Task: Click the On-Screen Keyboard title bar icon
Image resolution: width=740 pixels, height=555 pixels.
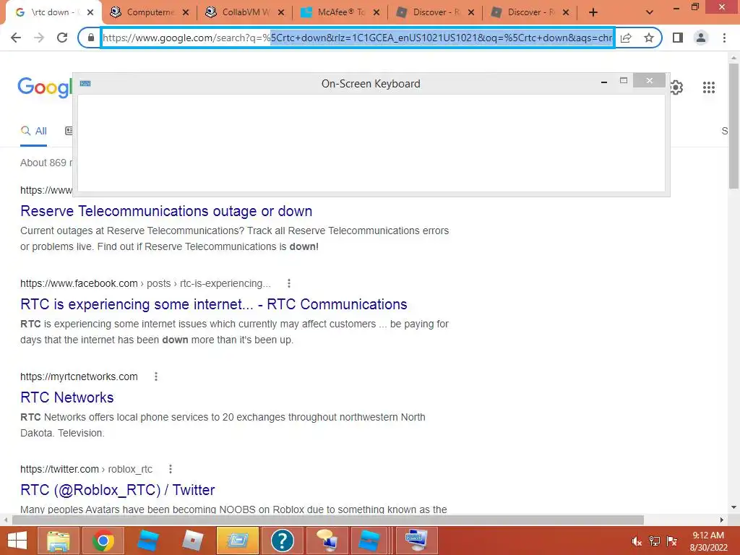Action: pos(85,84)
